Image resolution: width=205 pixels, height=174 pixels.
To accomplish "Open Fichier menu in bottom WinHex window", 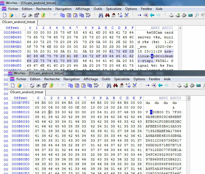I will point(21,79).
